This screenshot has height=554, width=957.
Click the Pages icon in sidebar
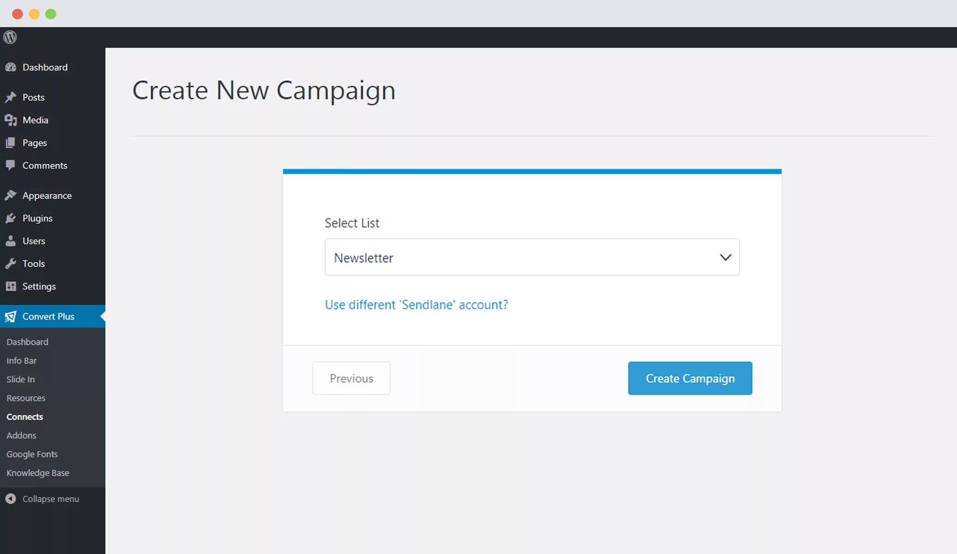coord(11,143)
